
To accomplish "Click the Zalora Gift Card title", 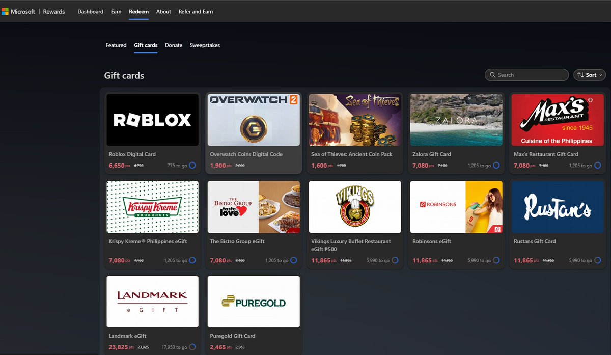I will pos(432,154).
